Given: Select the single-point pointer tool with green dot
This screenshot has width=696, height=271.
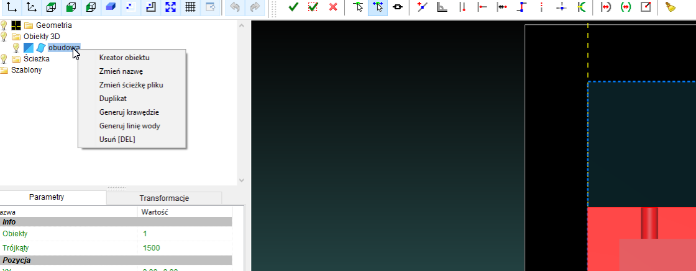Looking at the screenshot, I should point(359,7).
